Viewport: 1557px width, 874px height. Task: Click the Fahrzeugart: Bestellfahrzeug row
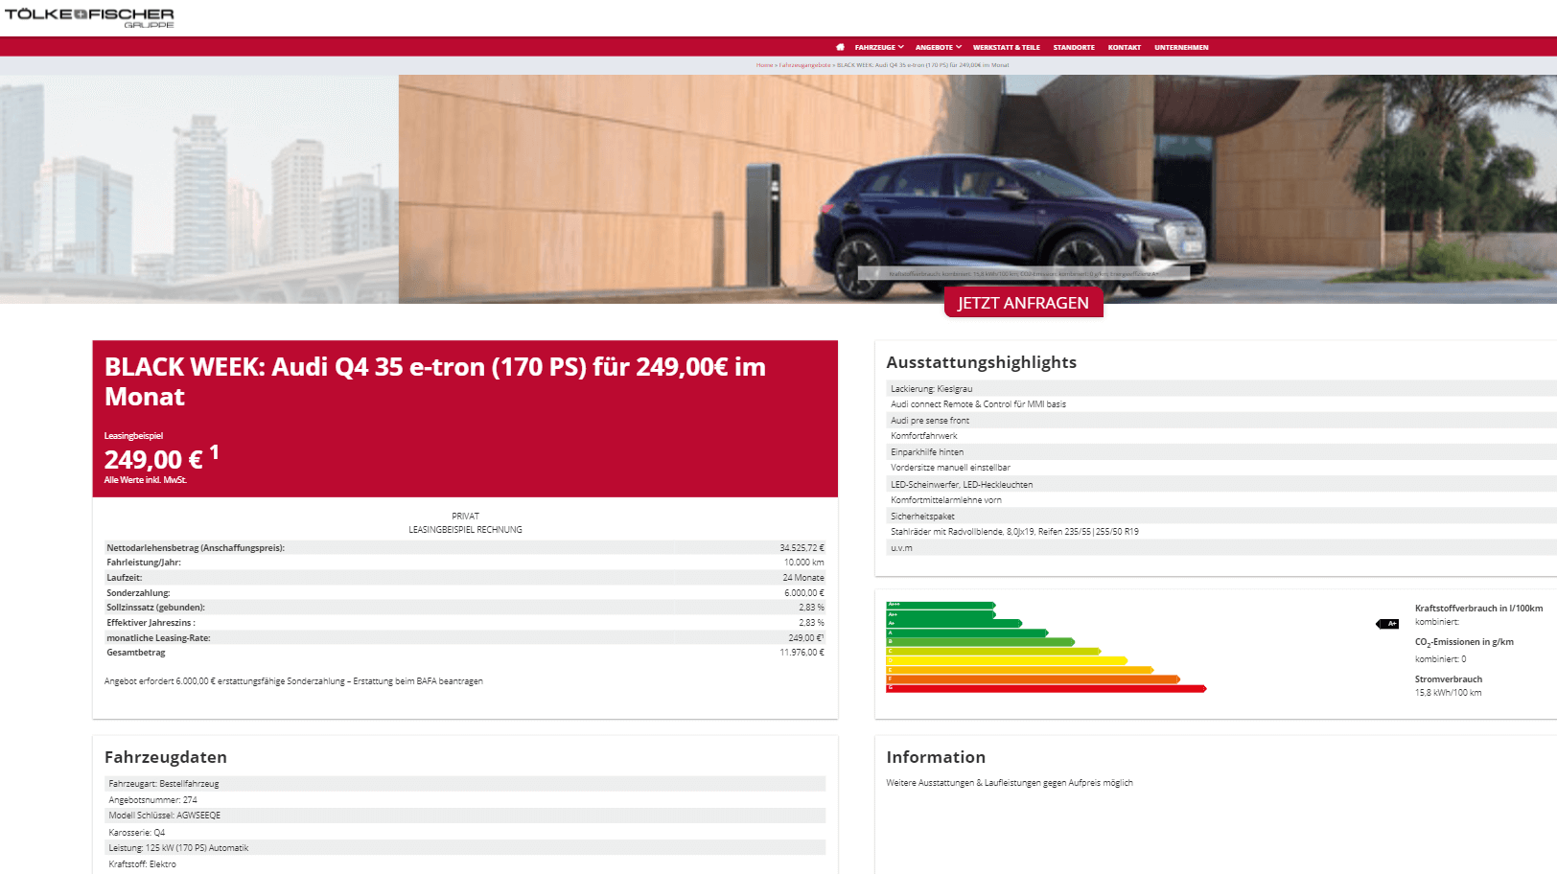465,784
